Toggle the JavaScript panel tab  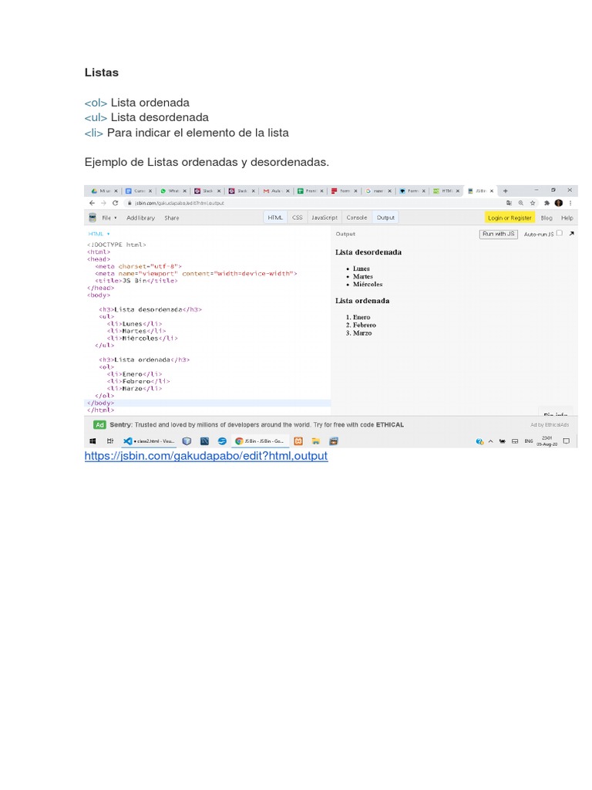pyautogui.click(x=325, y=218)
